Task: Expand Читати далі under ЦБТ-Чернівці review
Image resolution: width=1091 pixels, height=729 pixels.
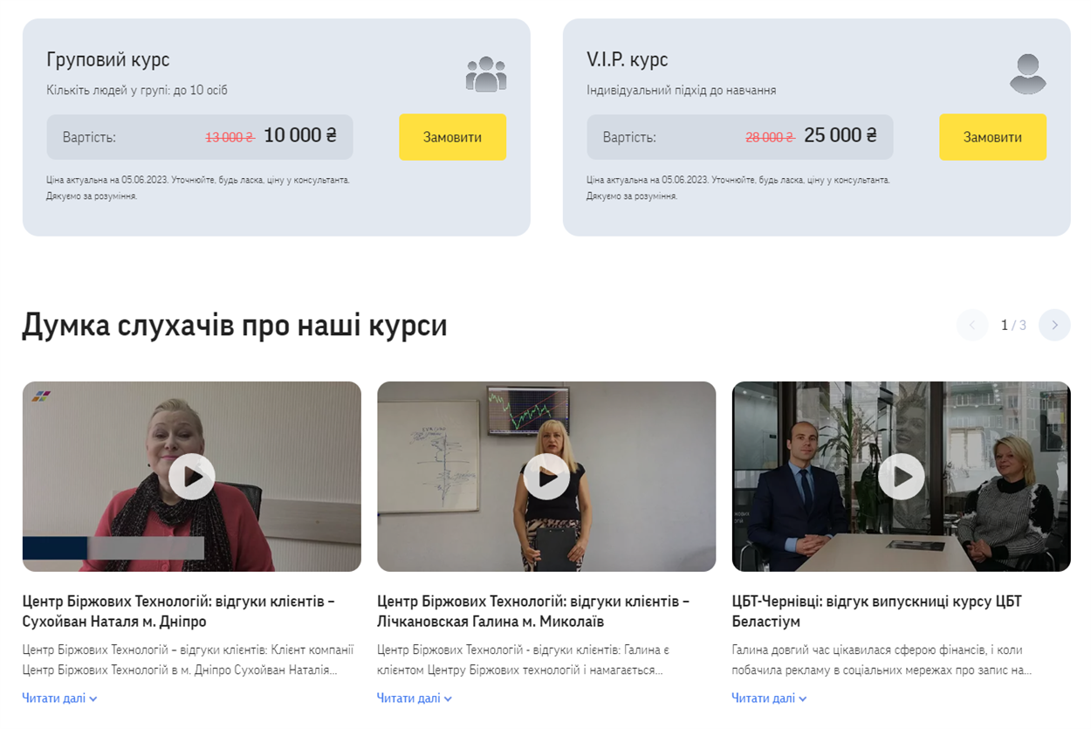Action: (769, 698)
